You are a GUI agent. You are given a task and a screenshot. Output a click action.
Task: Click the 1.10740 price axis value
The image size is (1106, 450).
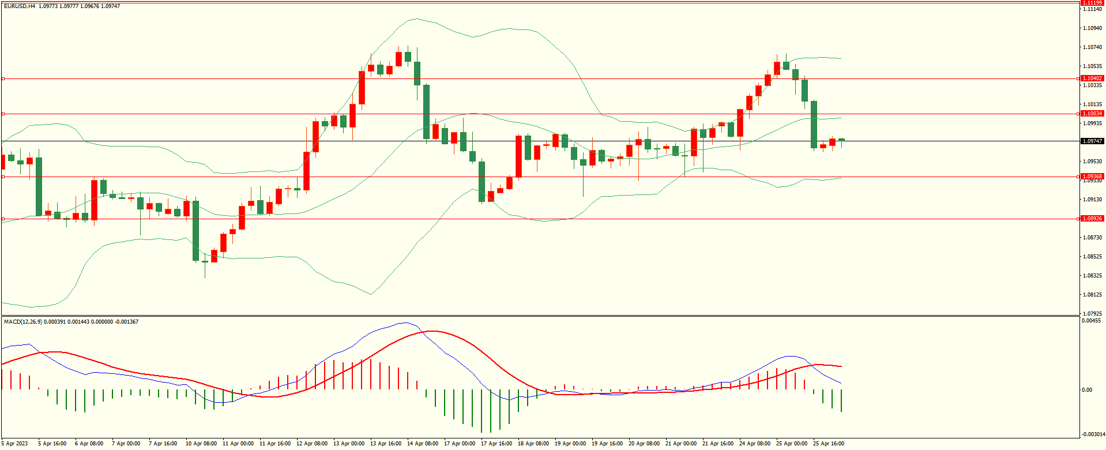[x=1093, y=47]
